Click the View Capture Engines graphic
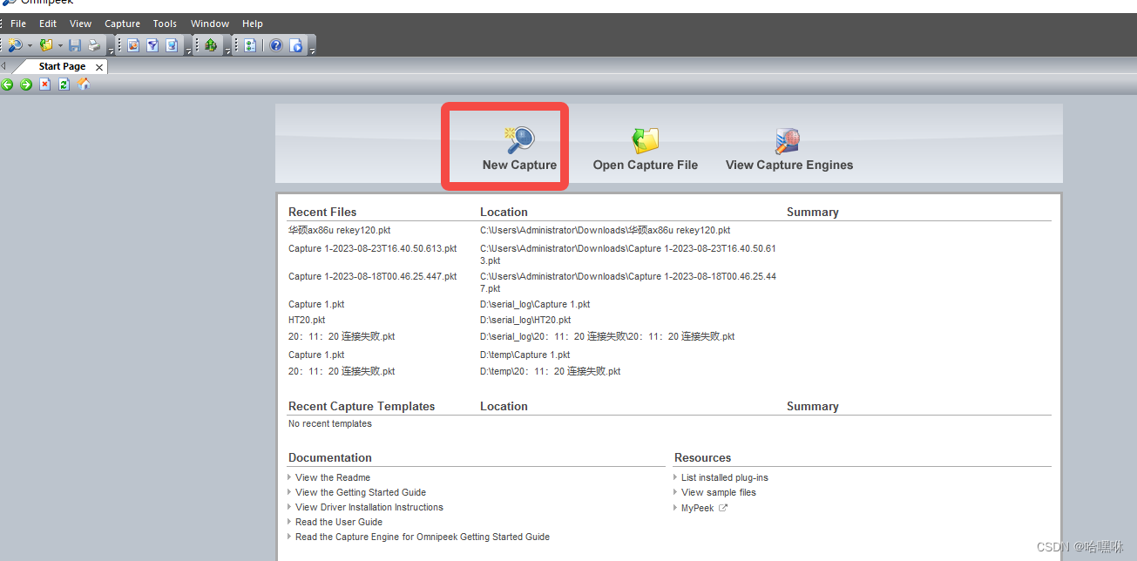The image size is (1137, 561). tap(788, 139)
